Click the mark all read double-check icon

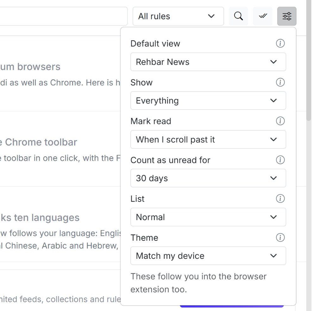coord(263,16)
